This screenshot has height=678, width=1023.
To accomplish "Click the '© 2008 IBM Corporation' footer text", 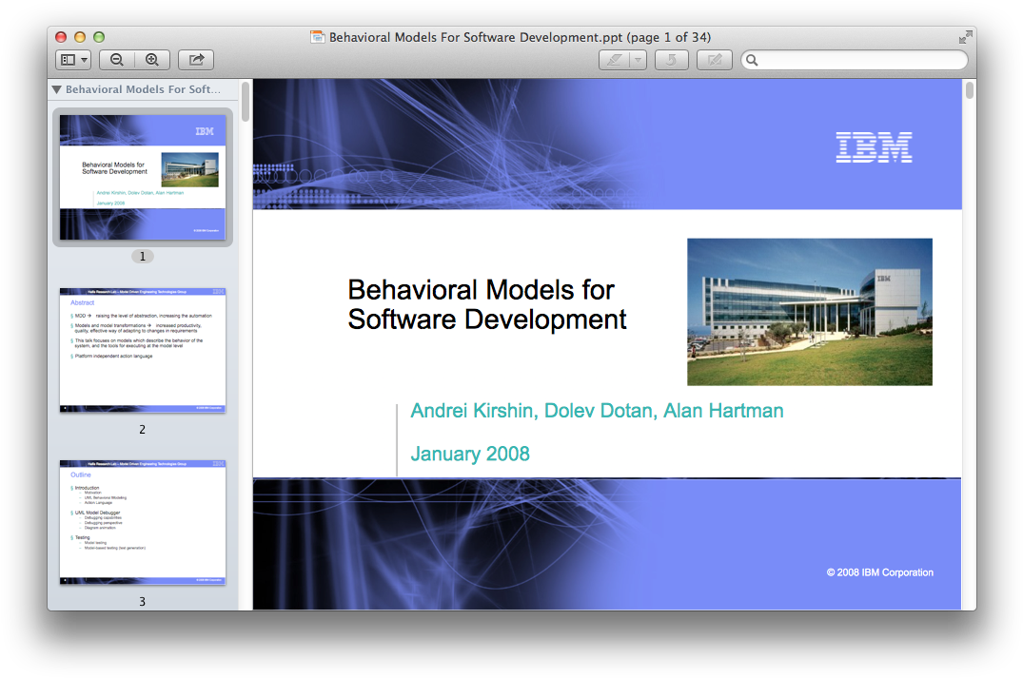I will click(x=880, y=572).
